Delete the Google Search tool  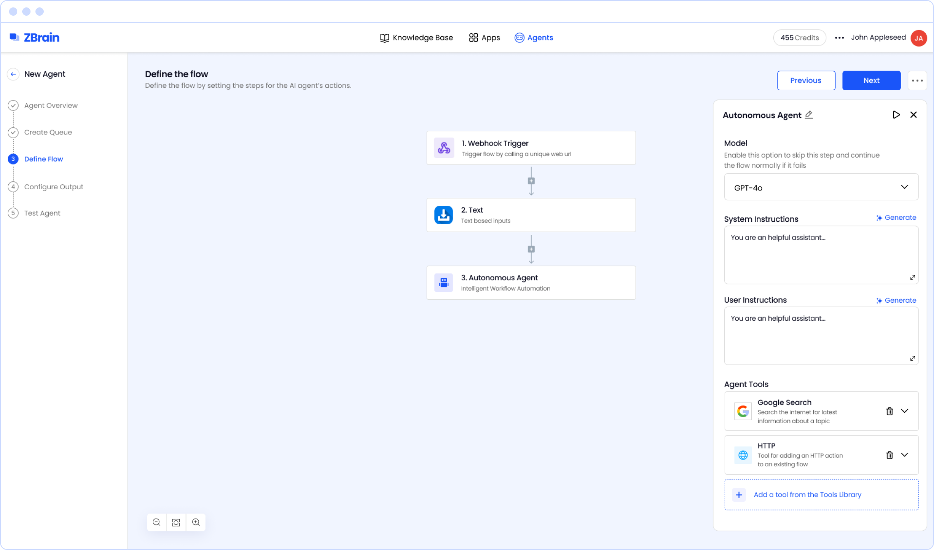click(x=889, y=411)
